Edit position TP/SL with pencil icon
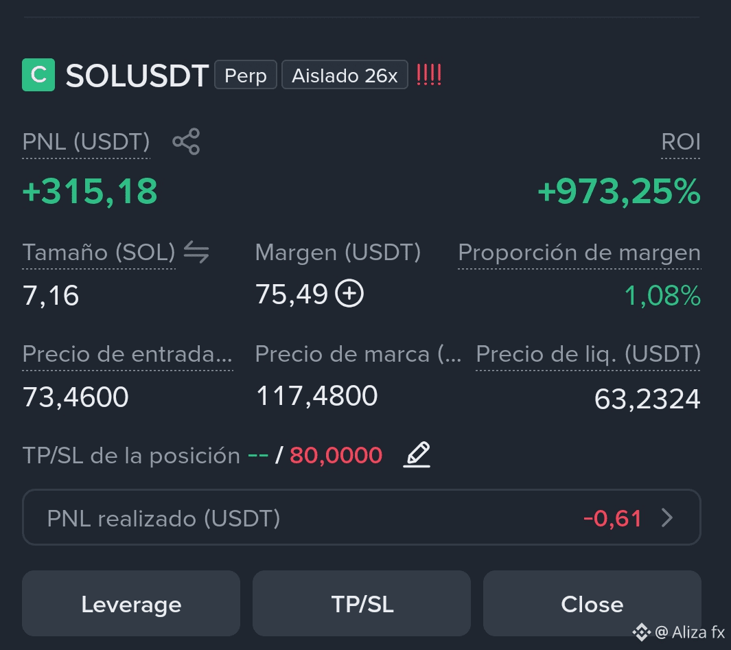Screen dimensions: 731x650 pos(417,454)
